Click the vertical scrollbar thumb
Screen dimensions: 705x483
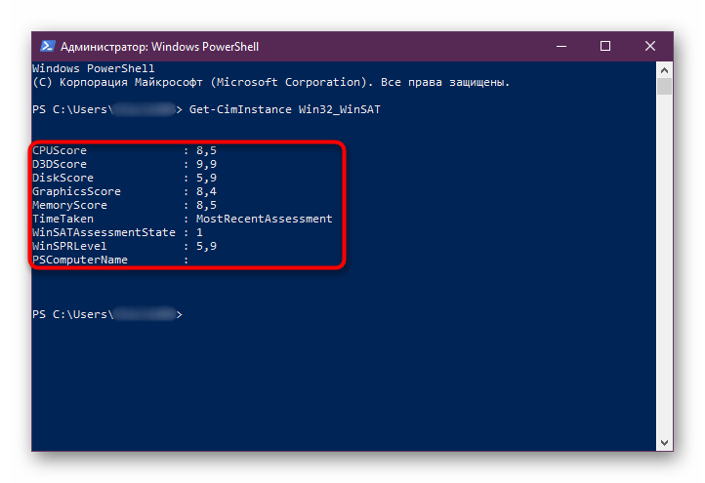click(x=664, y=86)
